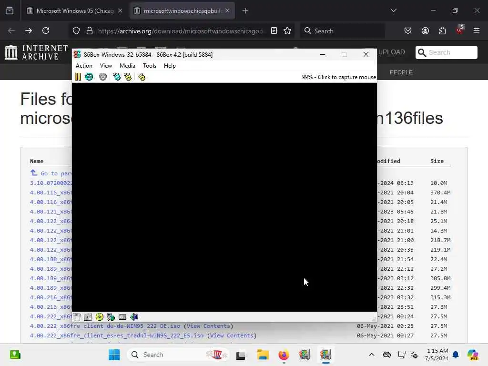The width and height of the screenshot is (488, 366).
Task: Reload the current page
Action: [46, 30]
